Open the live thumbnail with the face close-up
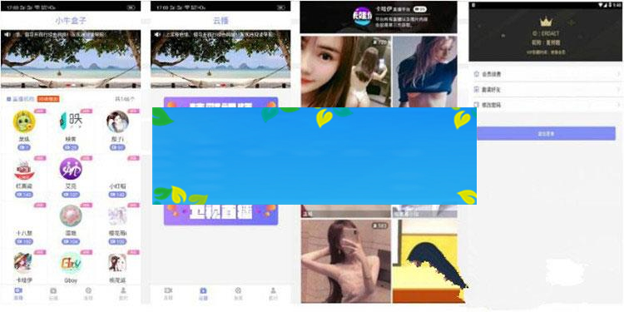624x312 pixels. pyautogui.click(x=345, y=72)
